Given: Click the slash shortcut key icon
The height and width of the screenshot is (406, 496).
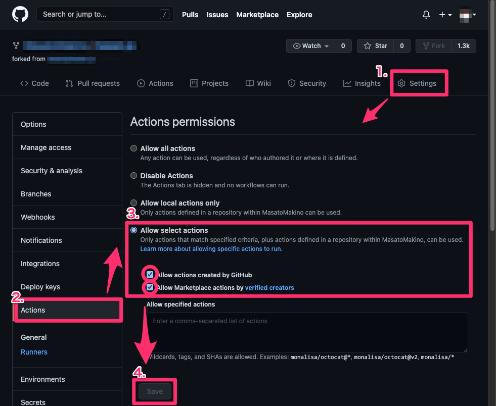Looking at the screenshot, I should point(164,14).
